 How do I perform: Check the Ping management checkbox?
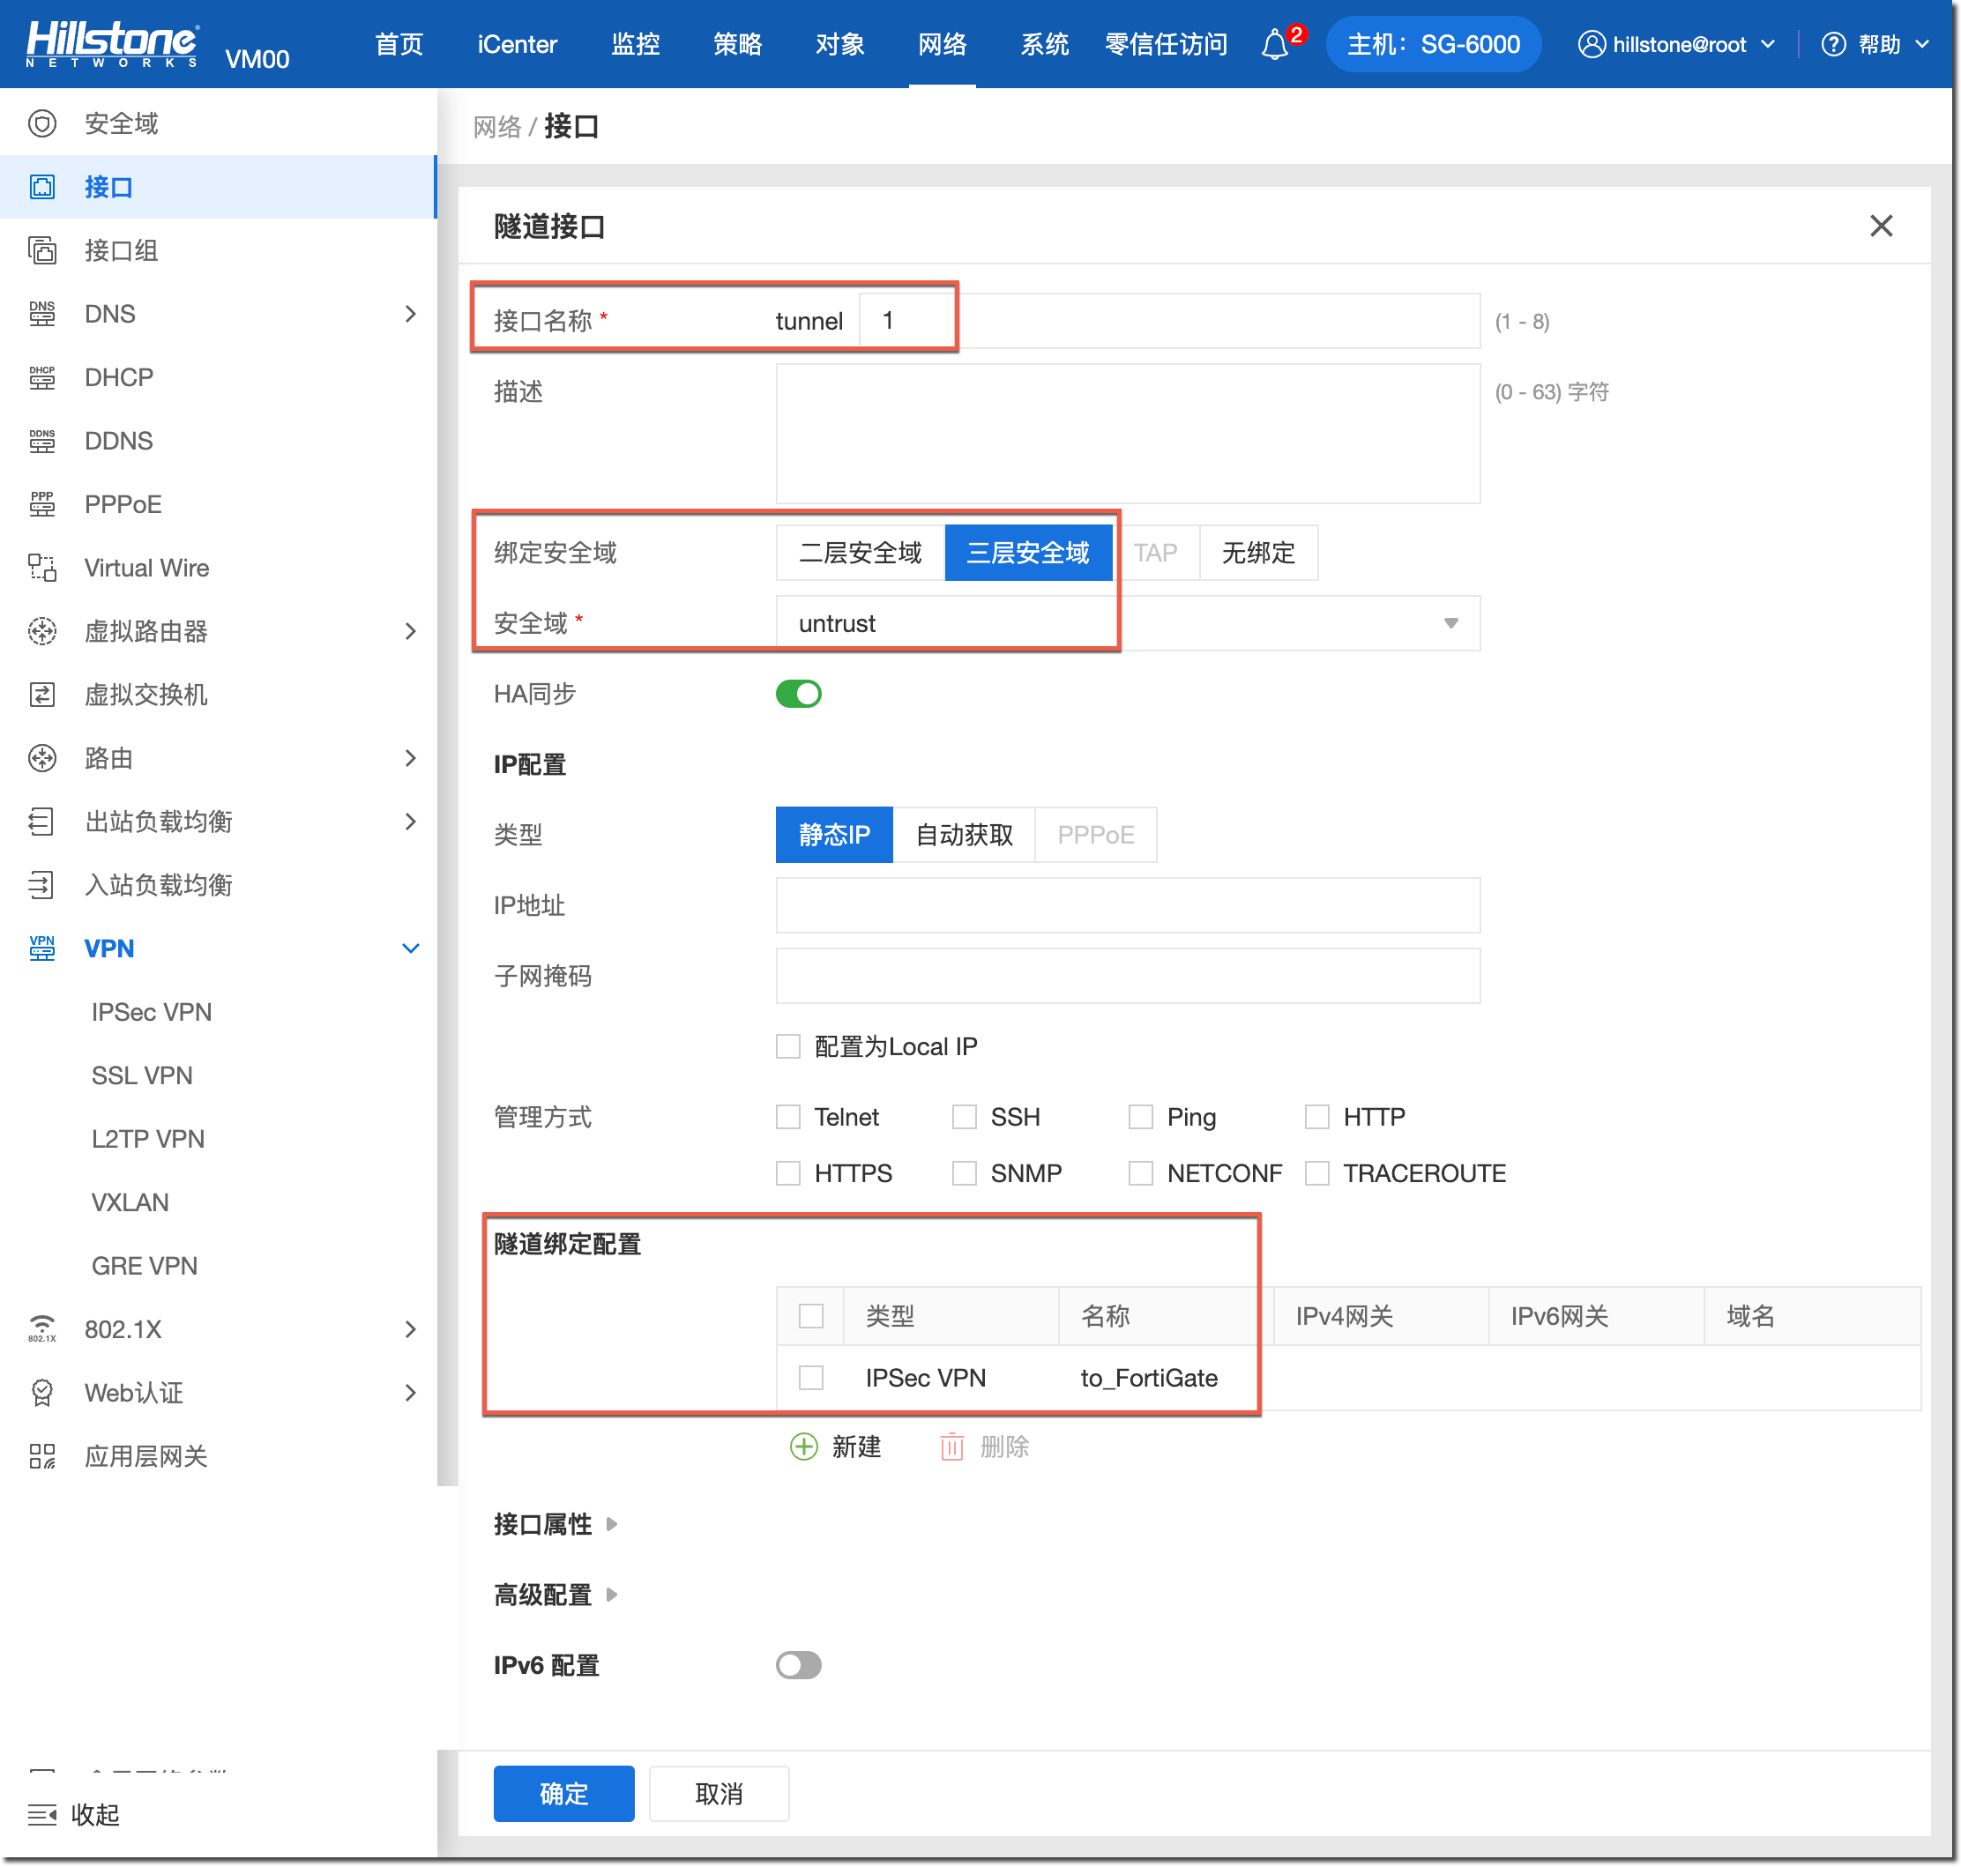click(x=1141, y=1117)
